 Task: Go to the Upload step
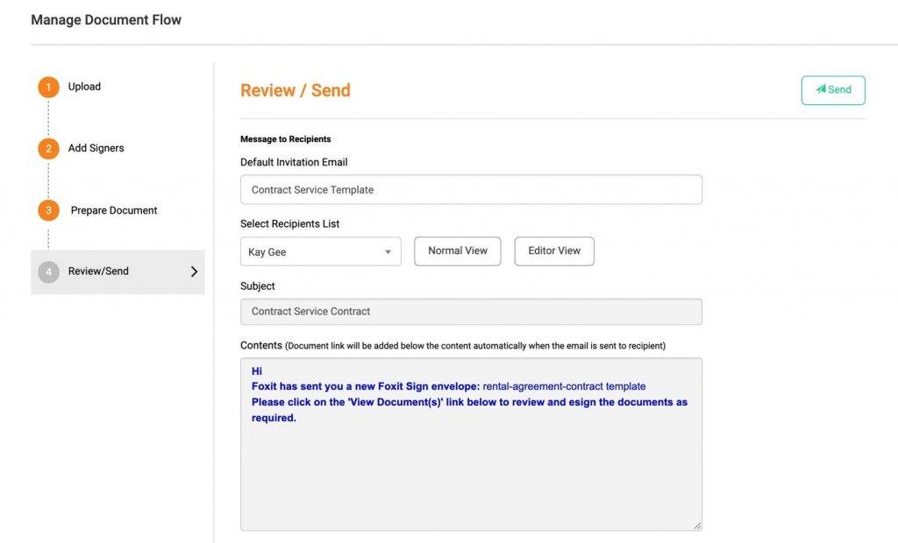(84, 87)
